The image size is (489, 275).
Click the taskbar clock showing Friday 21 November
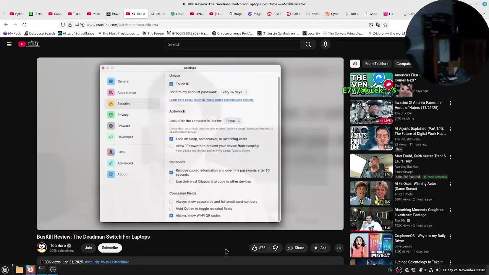pyautogui.click(x=464, y=270)
